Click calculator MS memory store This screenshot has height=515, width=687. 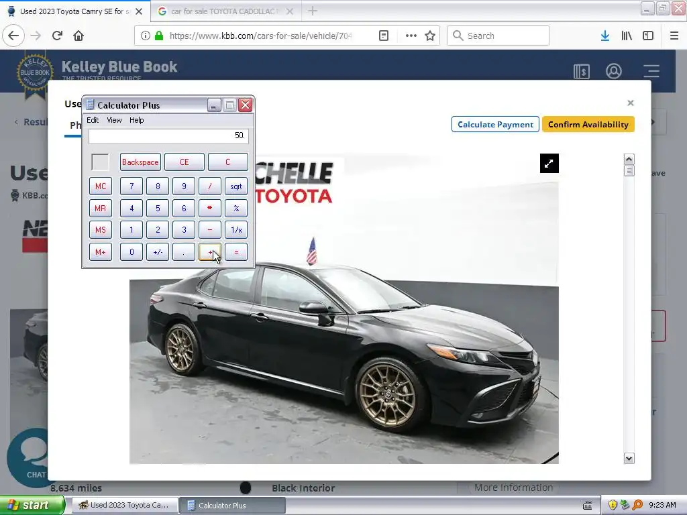pyautogui.click(x=101, y=230)
